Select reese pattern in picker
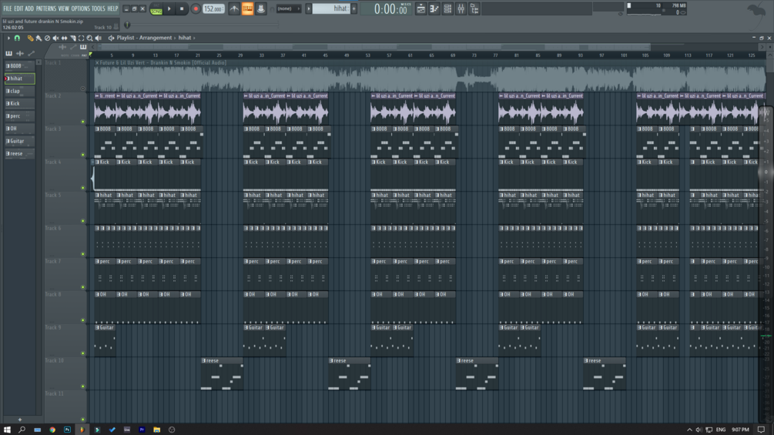 [x=20, y=153]
